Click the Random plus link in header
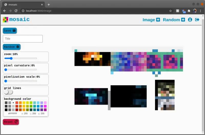This screenshot has height=135, width=205. click(x=174, y=20)
